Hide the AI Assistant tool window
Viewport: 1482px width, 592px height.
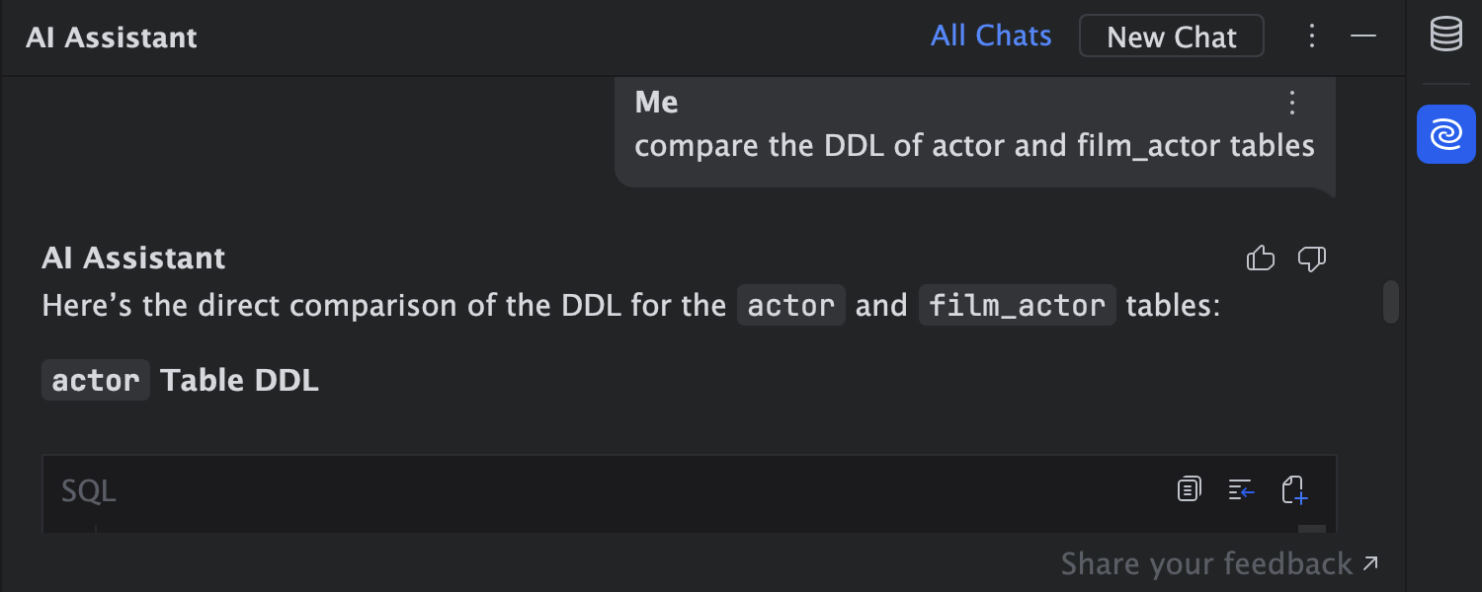[x=1363, y=37]
